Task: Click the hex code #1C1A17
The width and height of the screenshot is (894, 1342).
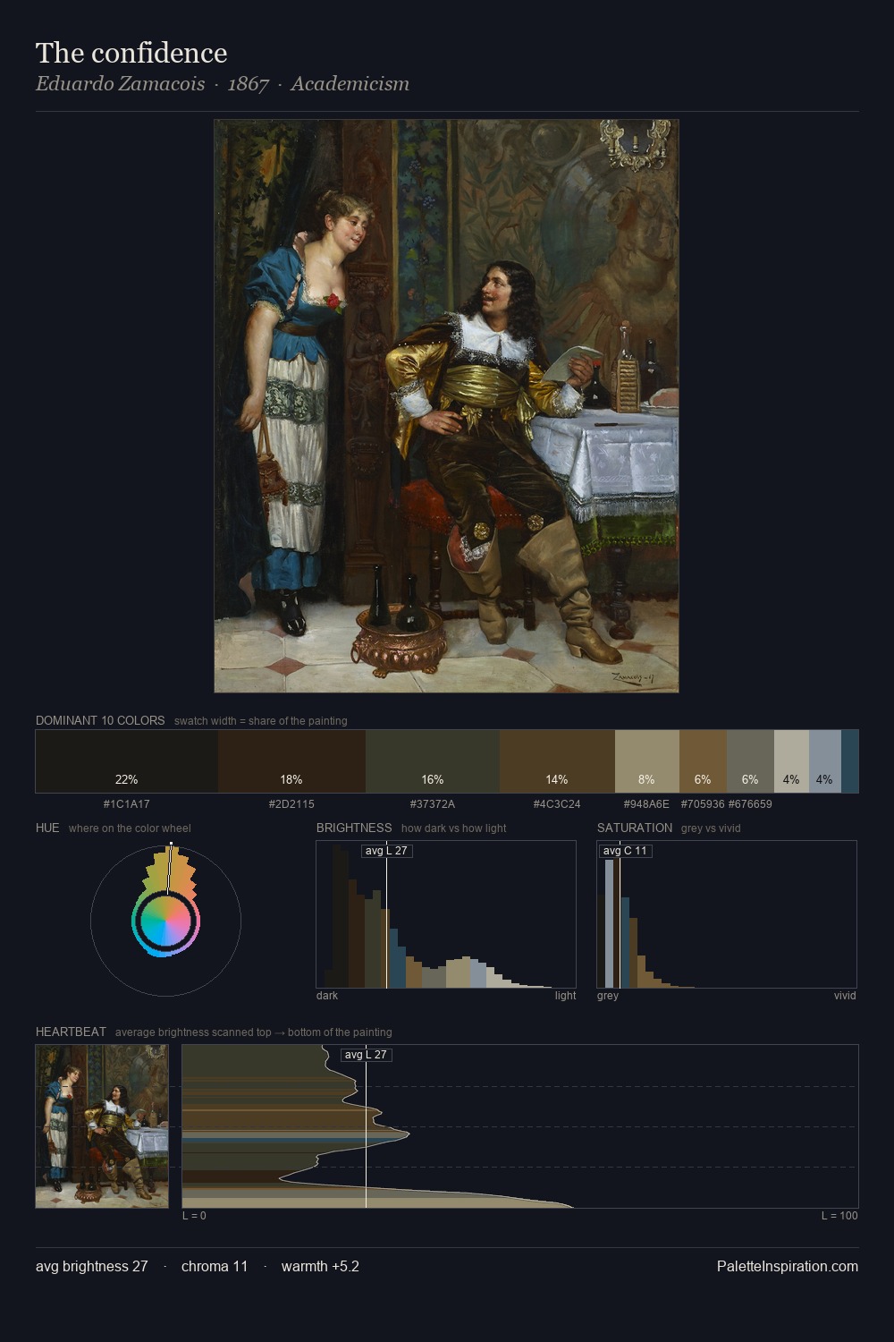Action: [x=127, y=804]
